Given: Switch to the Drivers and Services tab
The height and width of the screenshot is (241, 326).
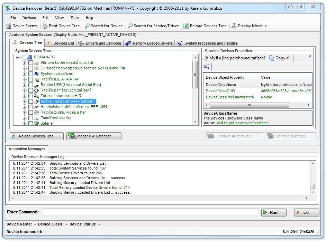Looking at the screenshot, I should click(x=100, y=43).
